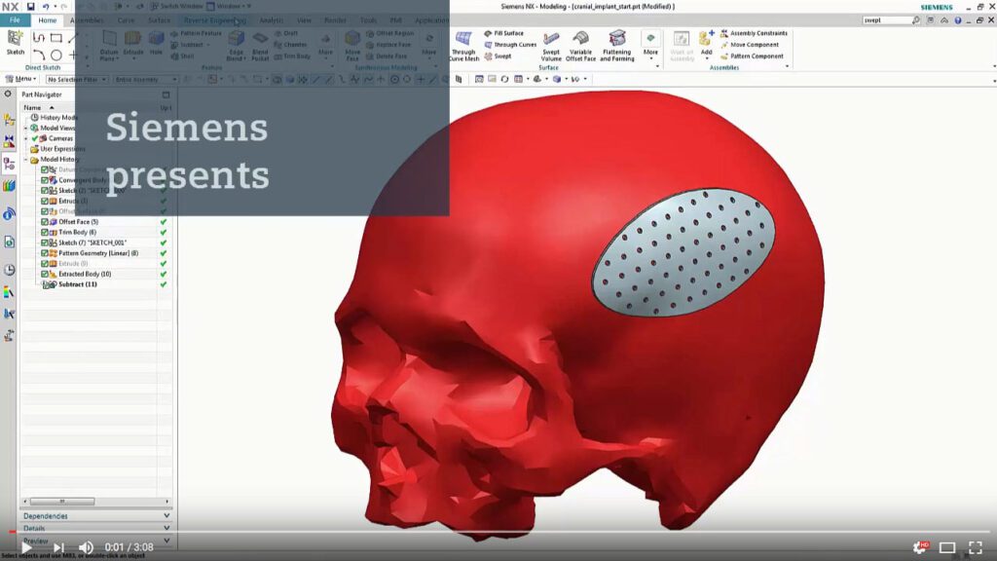Skip to the next video
The image size is (997, 561).
58,547
